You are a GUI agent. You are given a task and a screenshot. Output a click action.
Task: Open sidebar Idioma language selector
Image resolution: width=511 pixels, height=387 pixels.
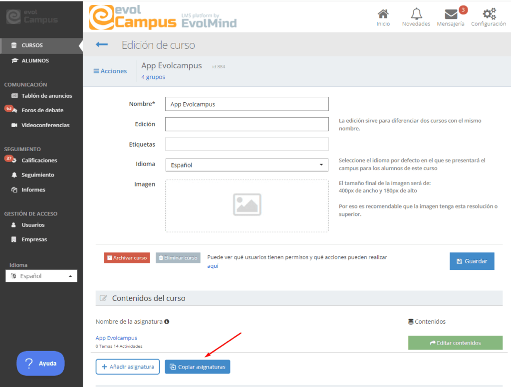click(x=41, y=276)
